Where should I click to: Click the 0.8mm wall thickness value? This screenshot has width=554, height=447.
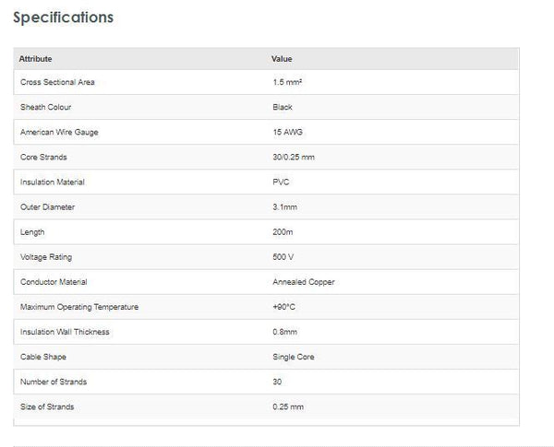[x=285, y=332]
